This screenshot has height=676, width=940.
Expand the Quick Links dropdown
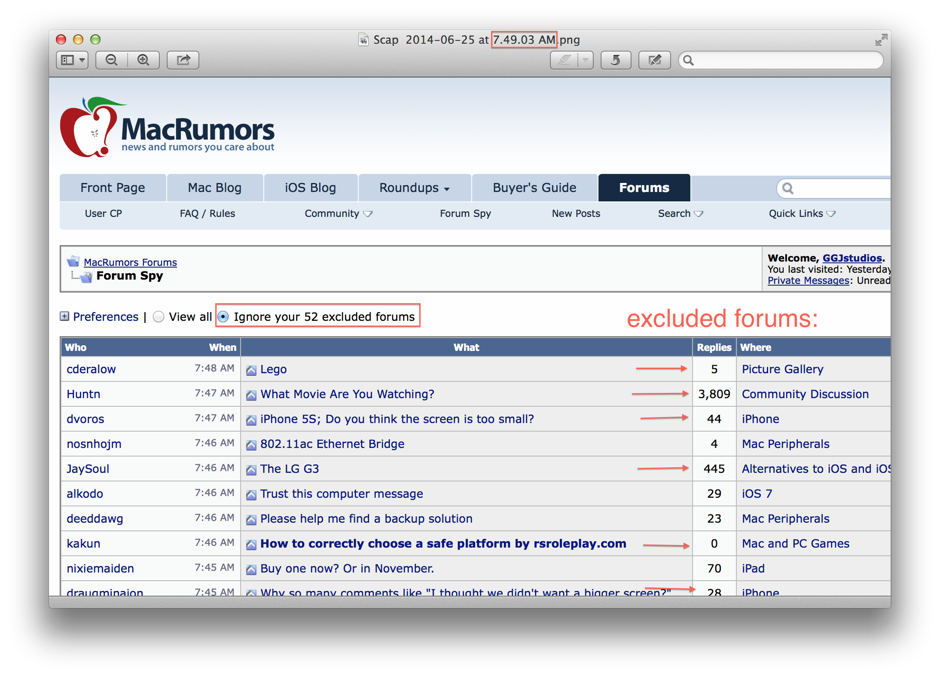802,213
